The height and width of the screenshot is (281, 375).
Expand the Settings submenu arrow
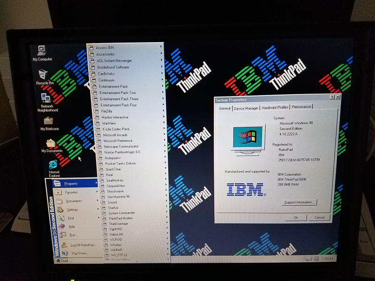pos(98,209)
